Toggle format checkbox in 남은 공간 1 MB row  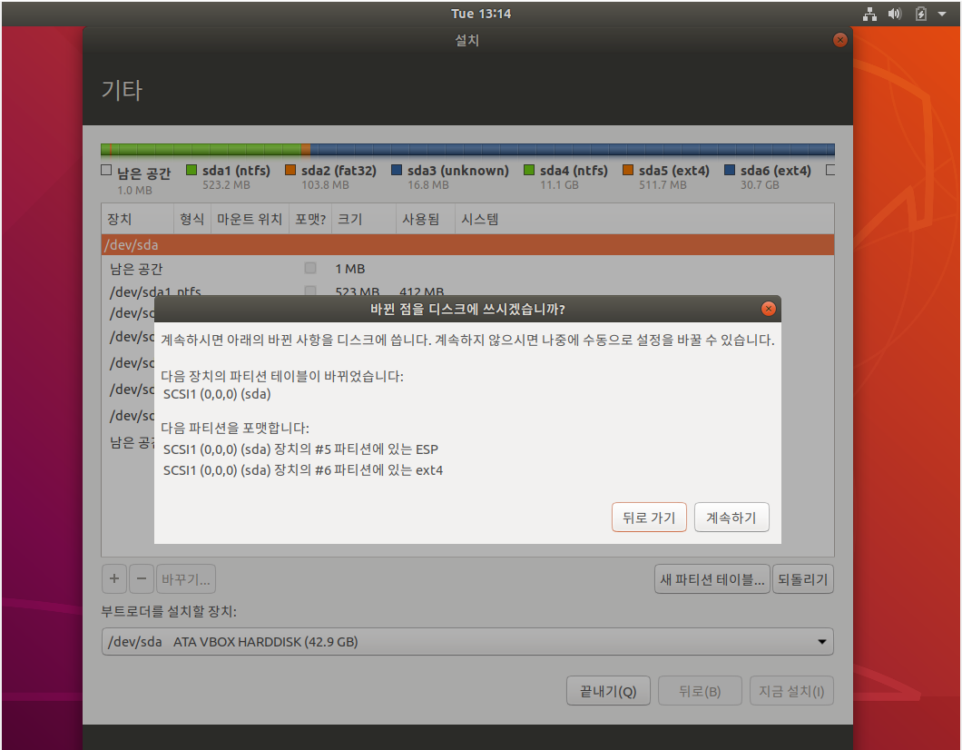click(x=310, y=268)
